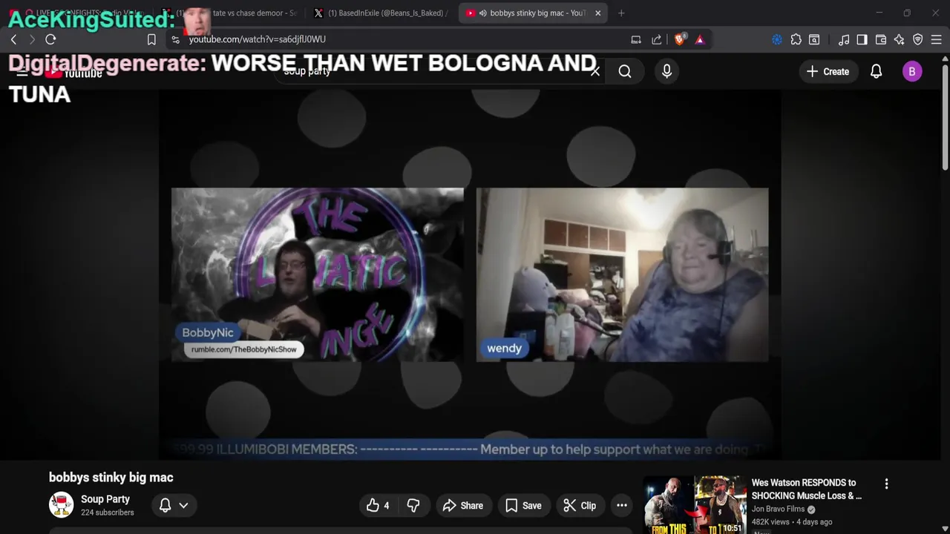Click the Share button
This screenshot has width=950, height=534.
coord(463,506)
